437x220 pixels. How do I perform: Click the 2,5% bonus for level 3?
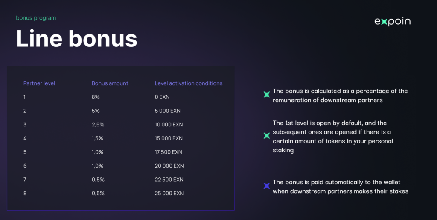(98, 124)
